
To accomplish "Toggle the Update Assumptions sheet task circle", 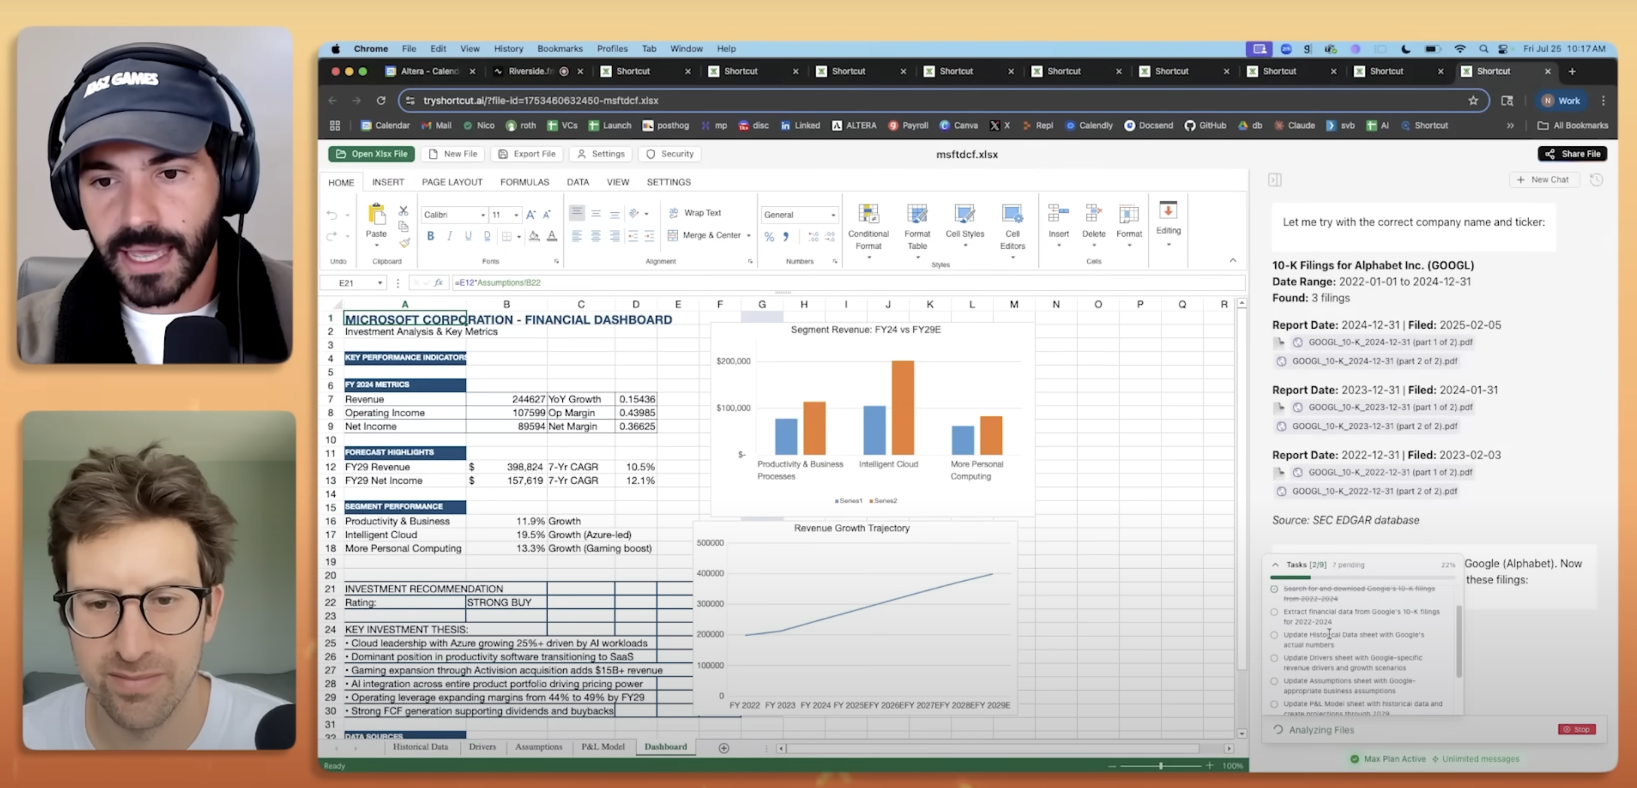I will (x=1274, y=681).
